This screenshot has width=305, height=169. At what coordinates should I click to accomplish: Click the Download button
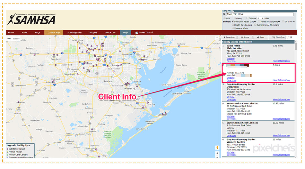(229, 37)
